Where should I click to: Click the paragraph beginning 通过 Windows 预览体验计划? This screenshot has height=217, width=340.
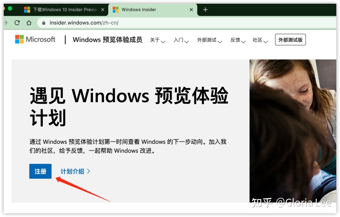[128, 146]
